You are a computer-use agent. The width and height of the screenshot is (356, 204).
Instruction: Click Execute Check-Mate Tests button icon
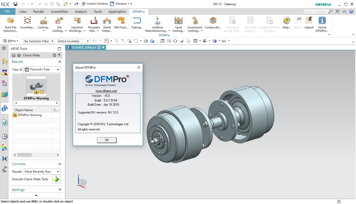coord(56,179)
